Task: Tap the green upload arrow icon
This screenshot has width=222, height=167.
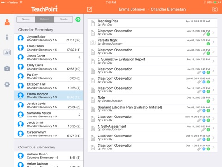Action: click(78, 19)
